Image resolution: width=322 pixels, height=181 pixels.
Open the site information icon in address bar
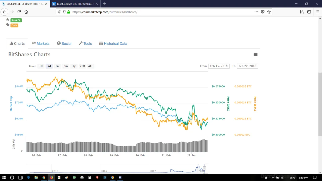pos(60,12)
